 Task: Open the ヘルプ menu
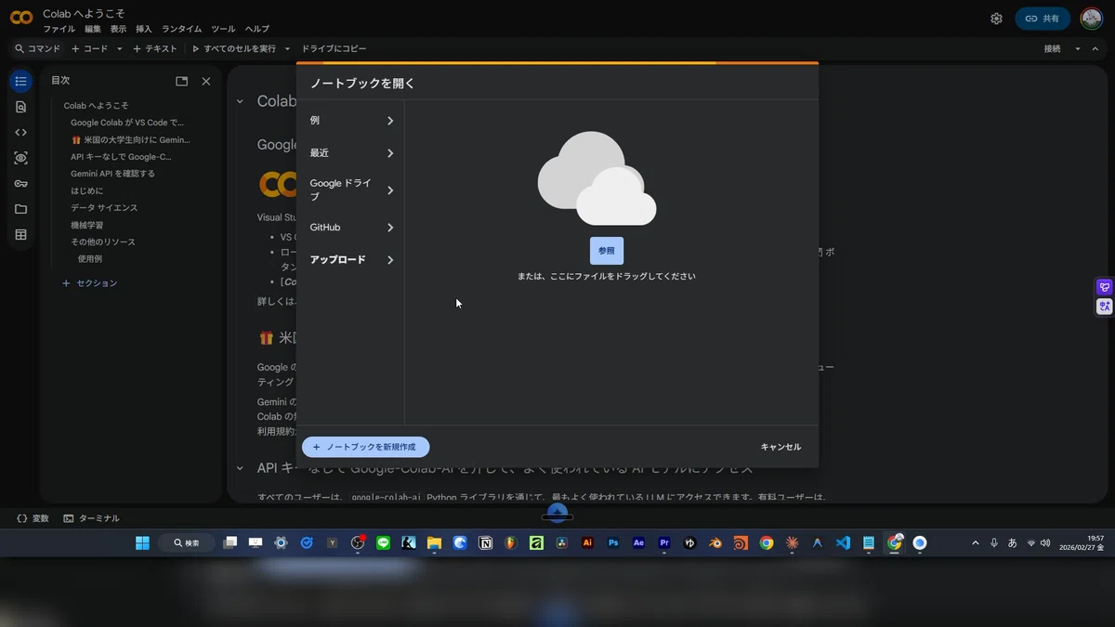click(x=256, y=30)
